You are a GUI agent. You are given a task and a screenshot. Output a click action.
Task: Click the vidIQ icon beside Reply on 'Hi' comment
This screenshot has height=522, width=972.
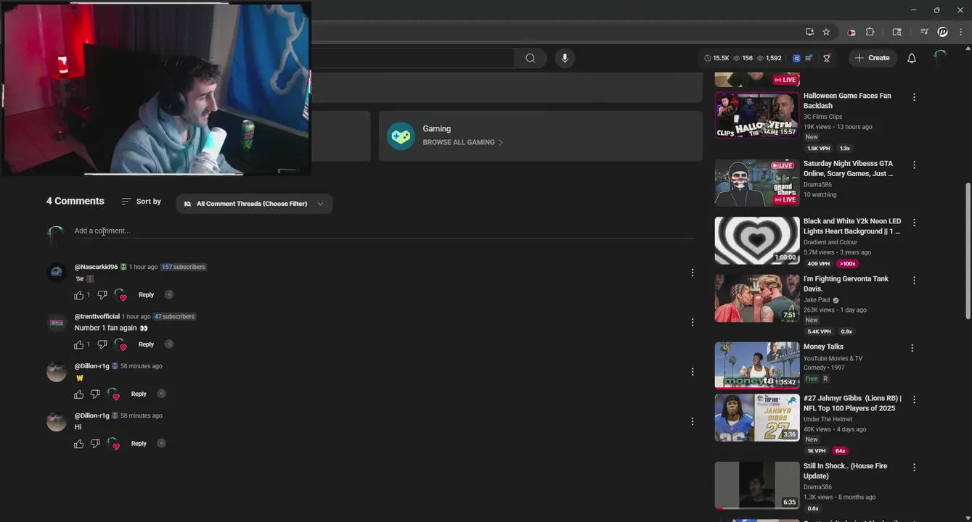tap(161, 443)
